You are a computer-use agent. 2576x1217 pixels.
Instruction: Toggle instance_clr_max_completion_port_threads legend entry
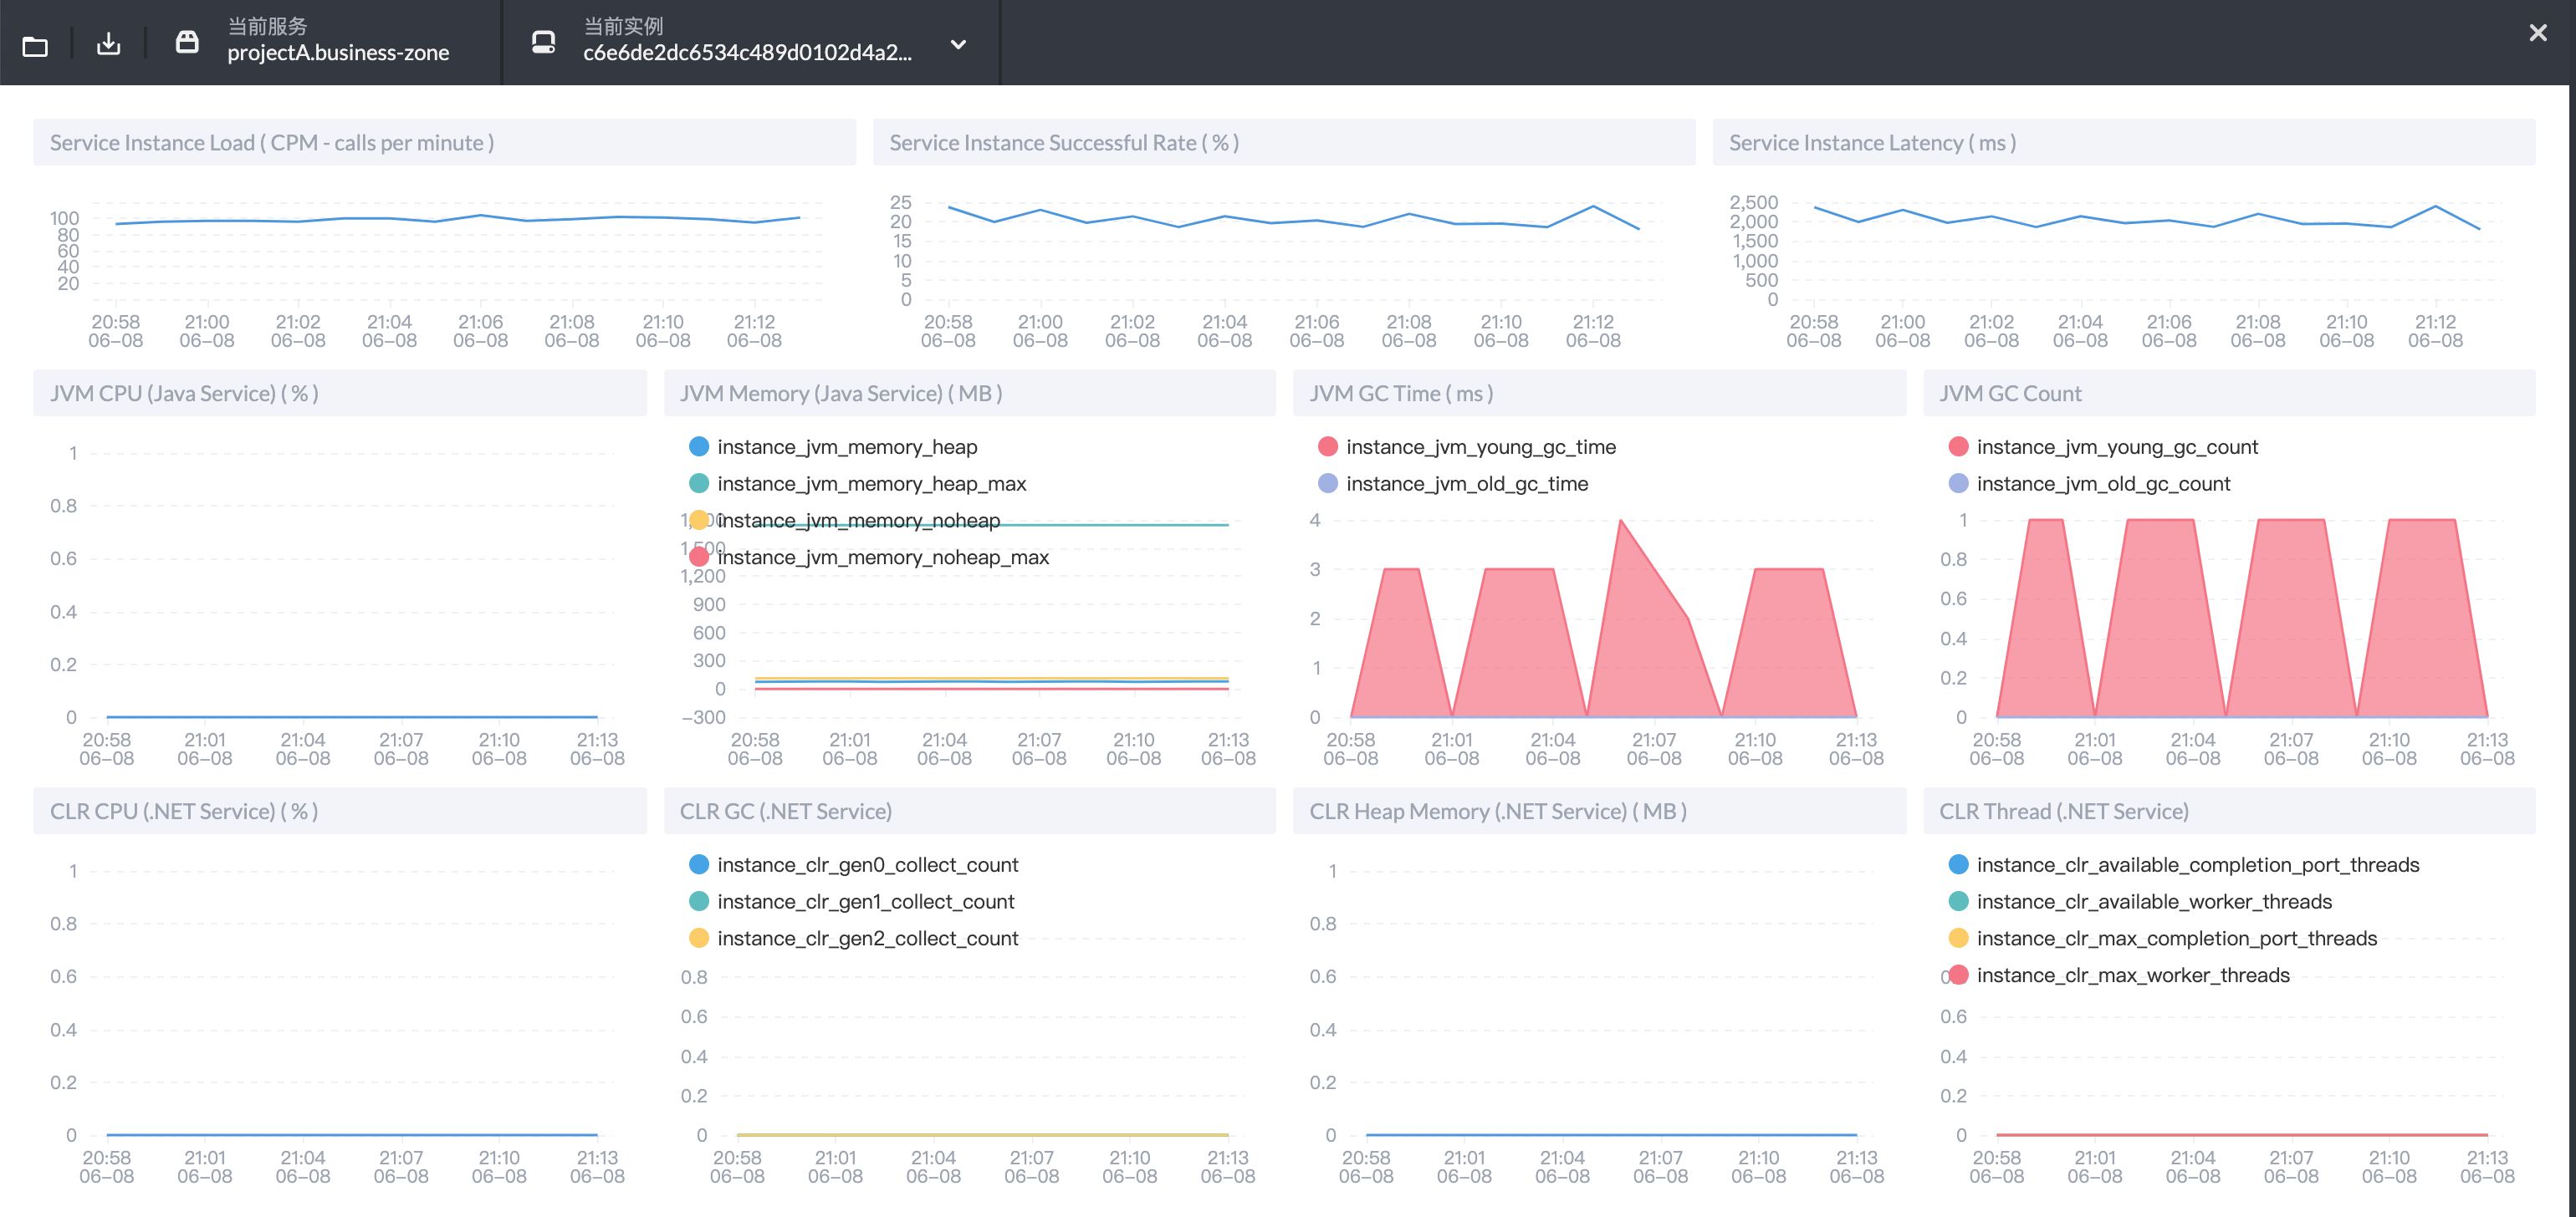click(x=2175, y=938)
